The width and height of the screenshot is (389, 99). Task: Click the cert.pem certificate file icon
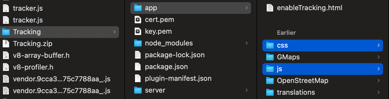[138, 20]
